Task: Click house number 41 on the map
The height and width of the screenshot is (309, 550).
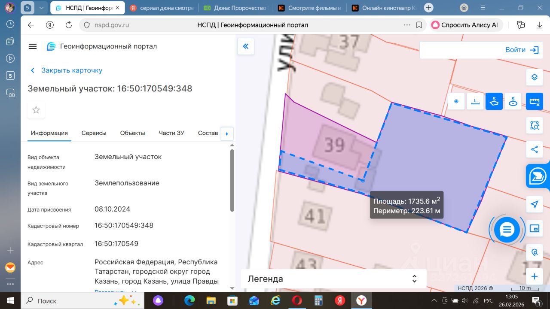Action: [x=315, y=215]
